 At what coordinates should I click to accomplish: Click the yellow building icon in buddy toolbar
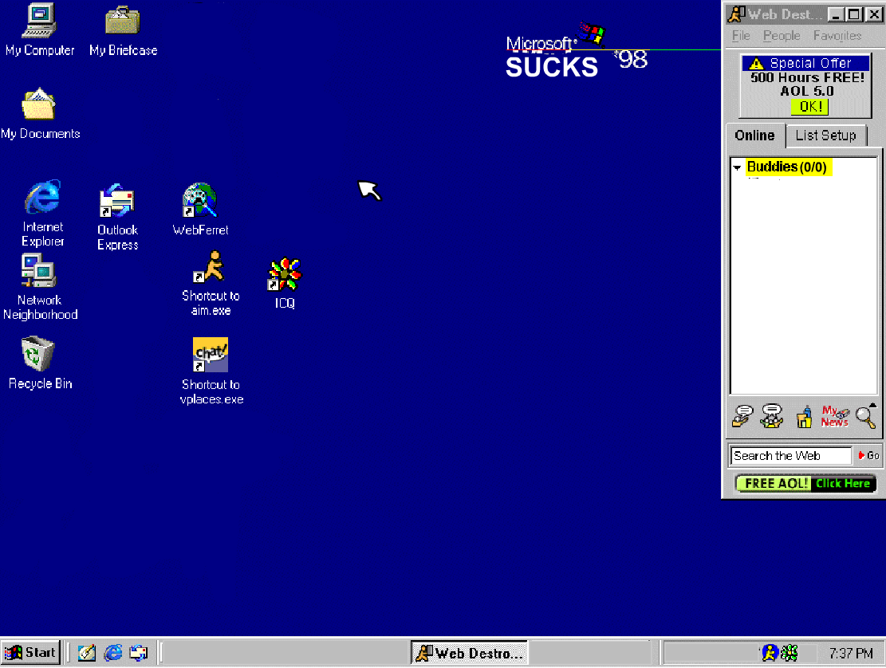tap(804, 417)
